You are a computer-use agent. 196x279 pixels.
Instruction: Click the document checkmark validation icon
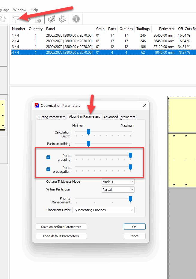point(38,19)
